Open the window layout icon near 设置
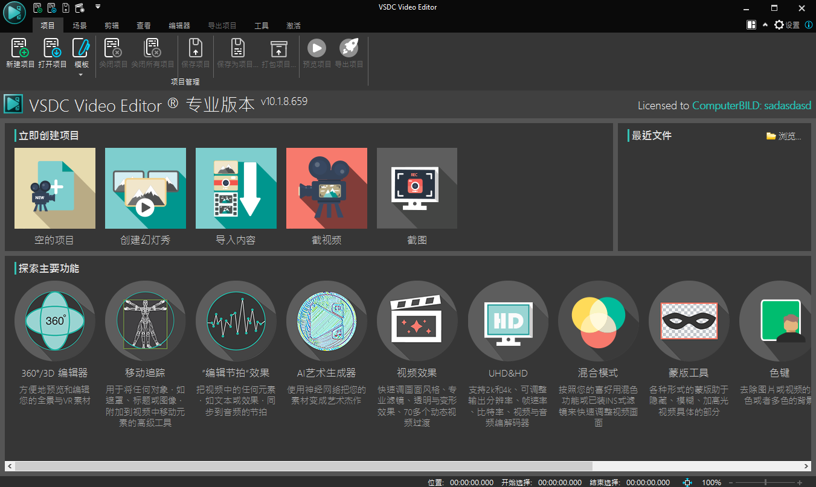This screenshot has width=816, height=487. pos(751,25)
